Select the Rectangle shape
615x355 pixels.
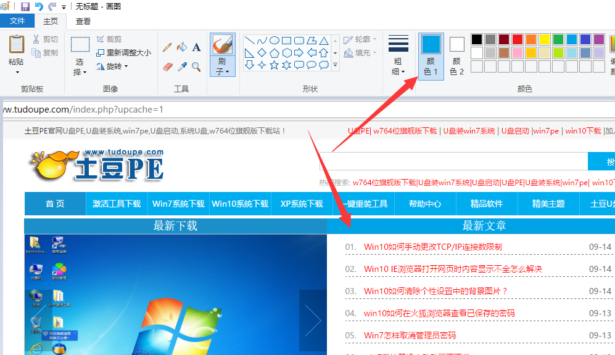(x=287, y=41)
